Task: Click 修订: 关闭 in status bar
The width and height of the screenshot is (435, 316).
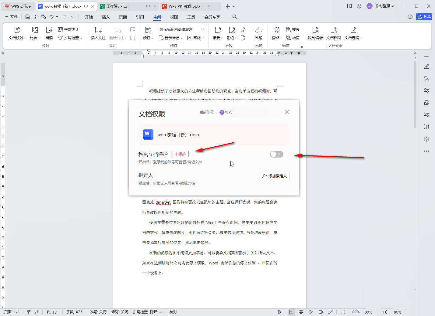Action: (120, 312)
